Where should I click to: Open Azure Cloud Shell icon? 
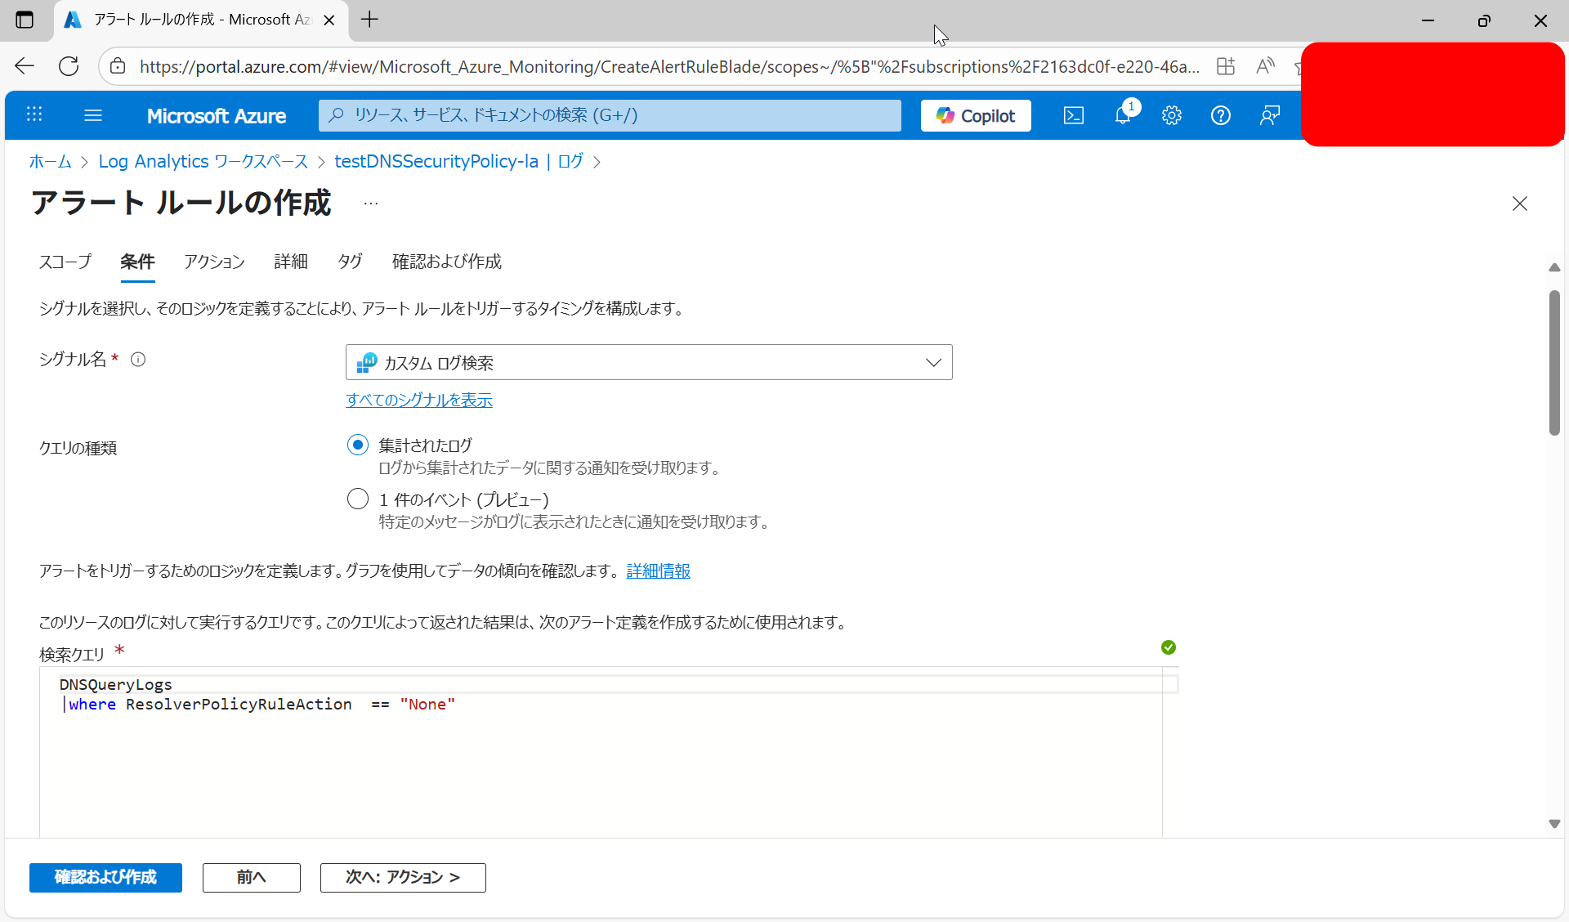pos(1073,115)
